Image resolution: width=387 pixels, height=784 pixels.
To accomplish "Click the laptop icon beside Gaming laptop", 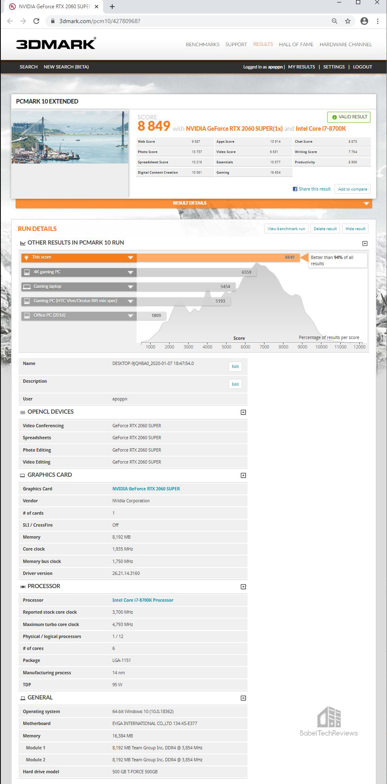I will pyautogui.click(x=27, y=287).
